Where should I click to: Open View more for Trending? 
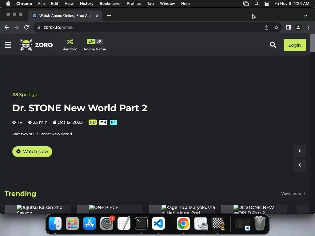293,194
